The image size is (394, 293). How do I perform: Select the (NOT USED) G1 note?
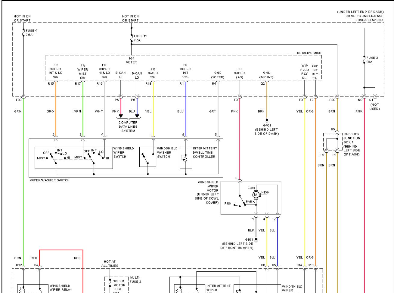click(375, 107)
